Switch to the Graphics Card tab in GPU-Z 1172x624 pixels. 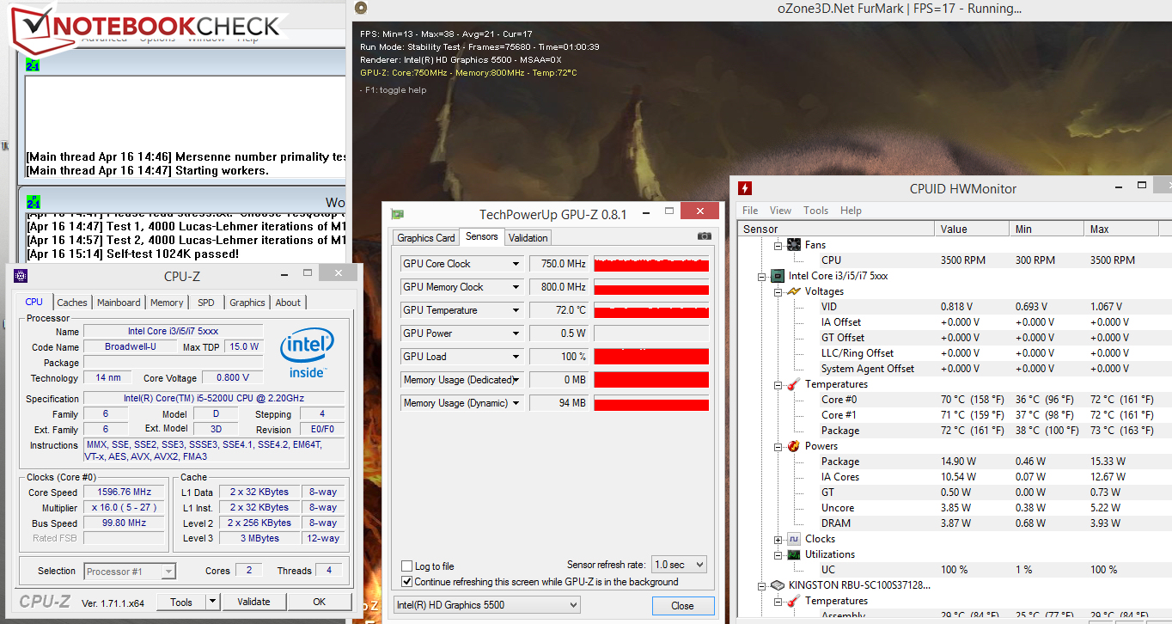pos(426,238)
